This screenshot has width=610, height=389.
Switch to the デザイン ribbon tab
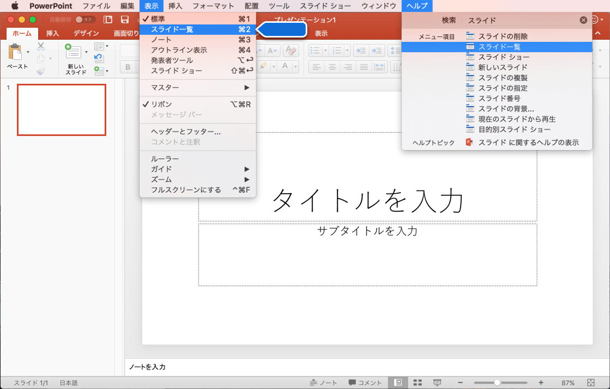coord(86,33)
